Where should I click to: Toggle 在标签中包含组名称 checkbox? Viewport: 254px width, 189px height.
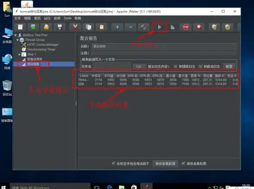point(113,163)
